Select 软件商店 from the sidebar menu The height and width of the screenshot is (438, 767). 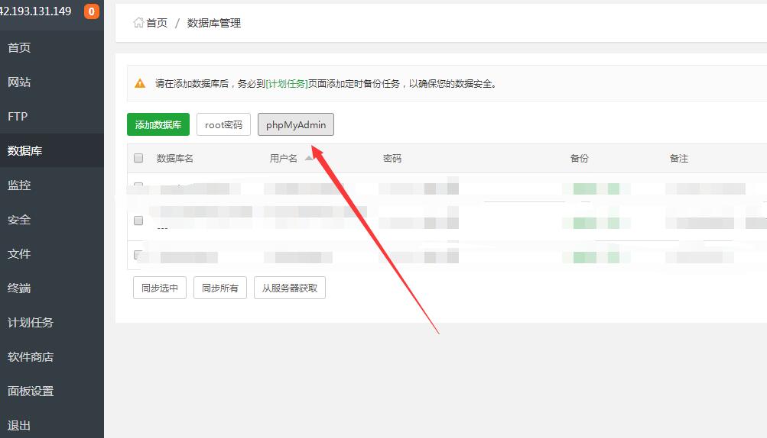click(31, 357)
